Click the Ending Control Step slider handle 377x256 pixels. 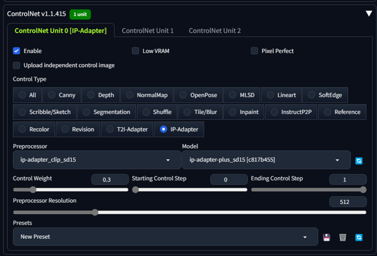(363, 190)
